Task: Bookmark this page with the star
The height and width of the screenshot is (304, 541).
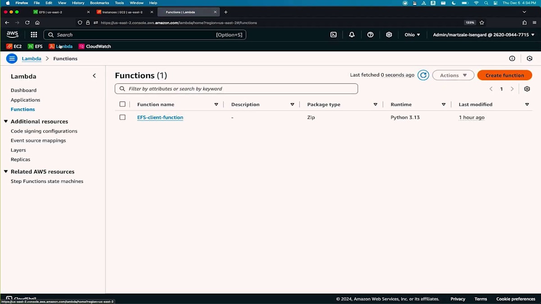Action: pos(482,23)
